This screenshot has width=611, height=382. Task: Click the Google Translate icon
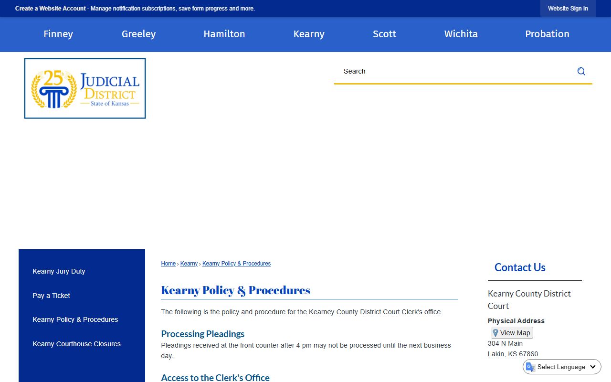point(530,367)
